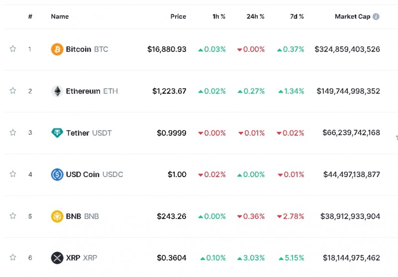The image size is (398, 277).
Task: Sort by the 24h % column header
Action: pyautogui.click(x=255, y=16)
